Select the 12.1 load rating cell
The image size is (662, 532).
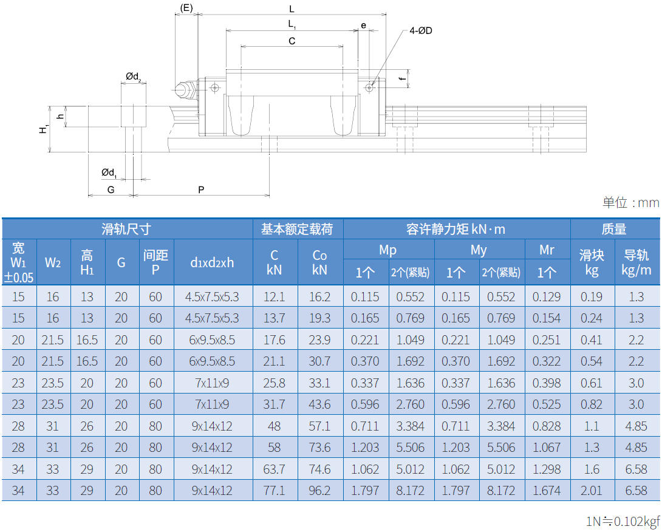274,297
